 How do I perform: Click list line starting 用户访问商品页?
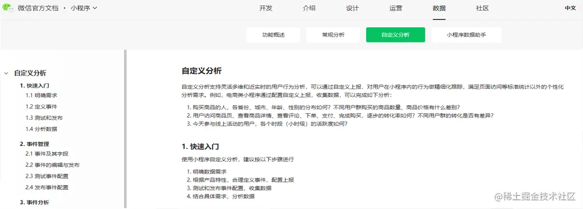[340, 115]
